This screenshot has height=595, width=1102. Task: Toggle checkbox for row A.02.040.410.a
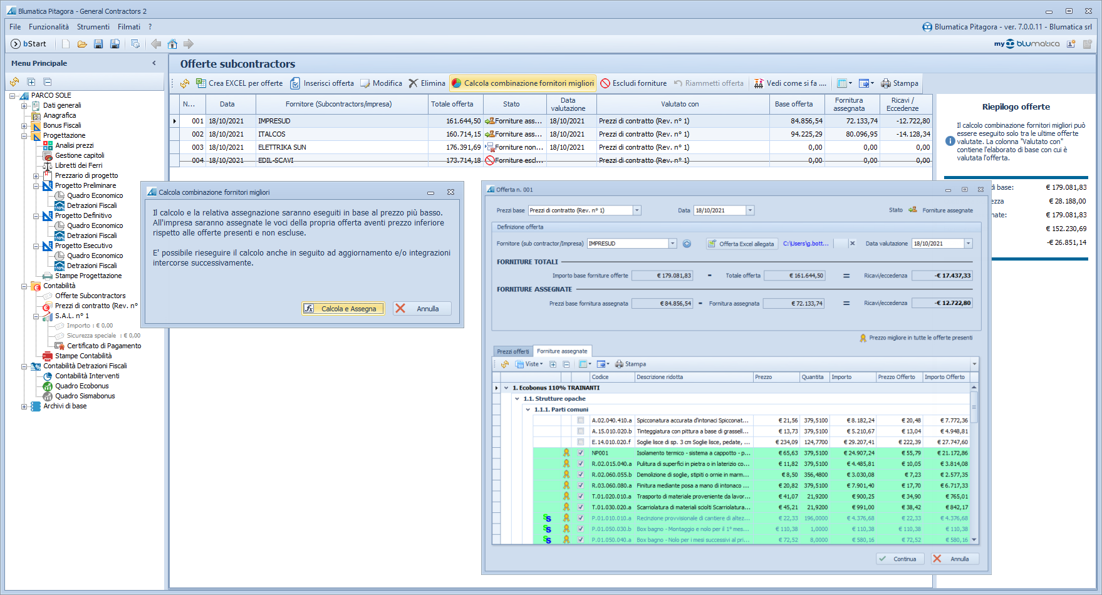(581, 420)
